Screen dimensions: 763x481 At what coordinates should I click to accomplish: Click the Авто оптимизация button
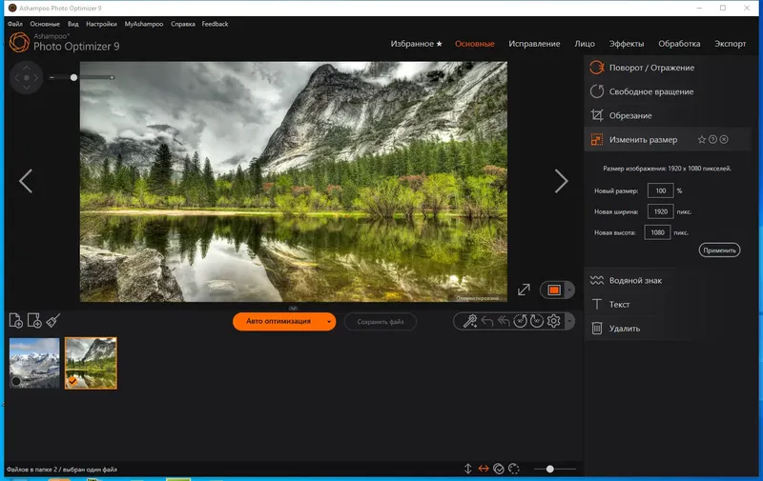tap(278, 322)
